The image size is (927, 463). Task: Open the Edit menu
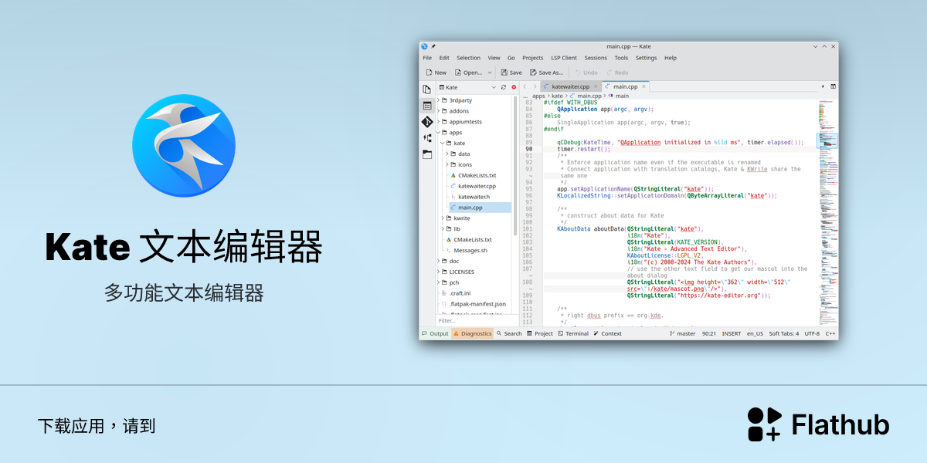click(x=444, y=58)
